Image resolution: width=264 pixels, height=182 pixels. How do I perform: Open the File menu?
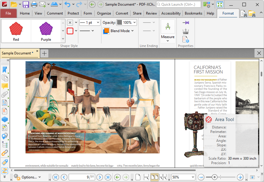click(x=8, y=13)
